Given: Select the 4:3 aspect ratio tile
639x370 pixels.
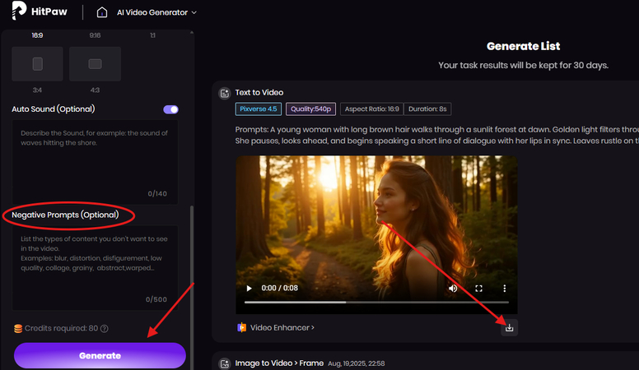Looking at the screenshot, I should pyautogui.click(x=95, y=64).
